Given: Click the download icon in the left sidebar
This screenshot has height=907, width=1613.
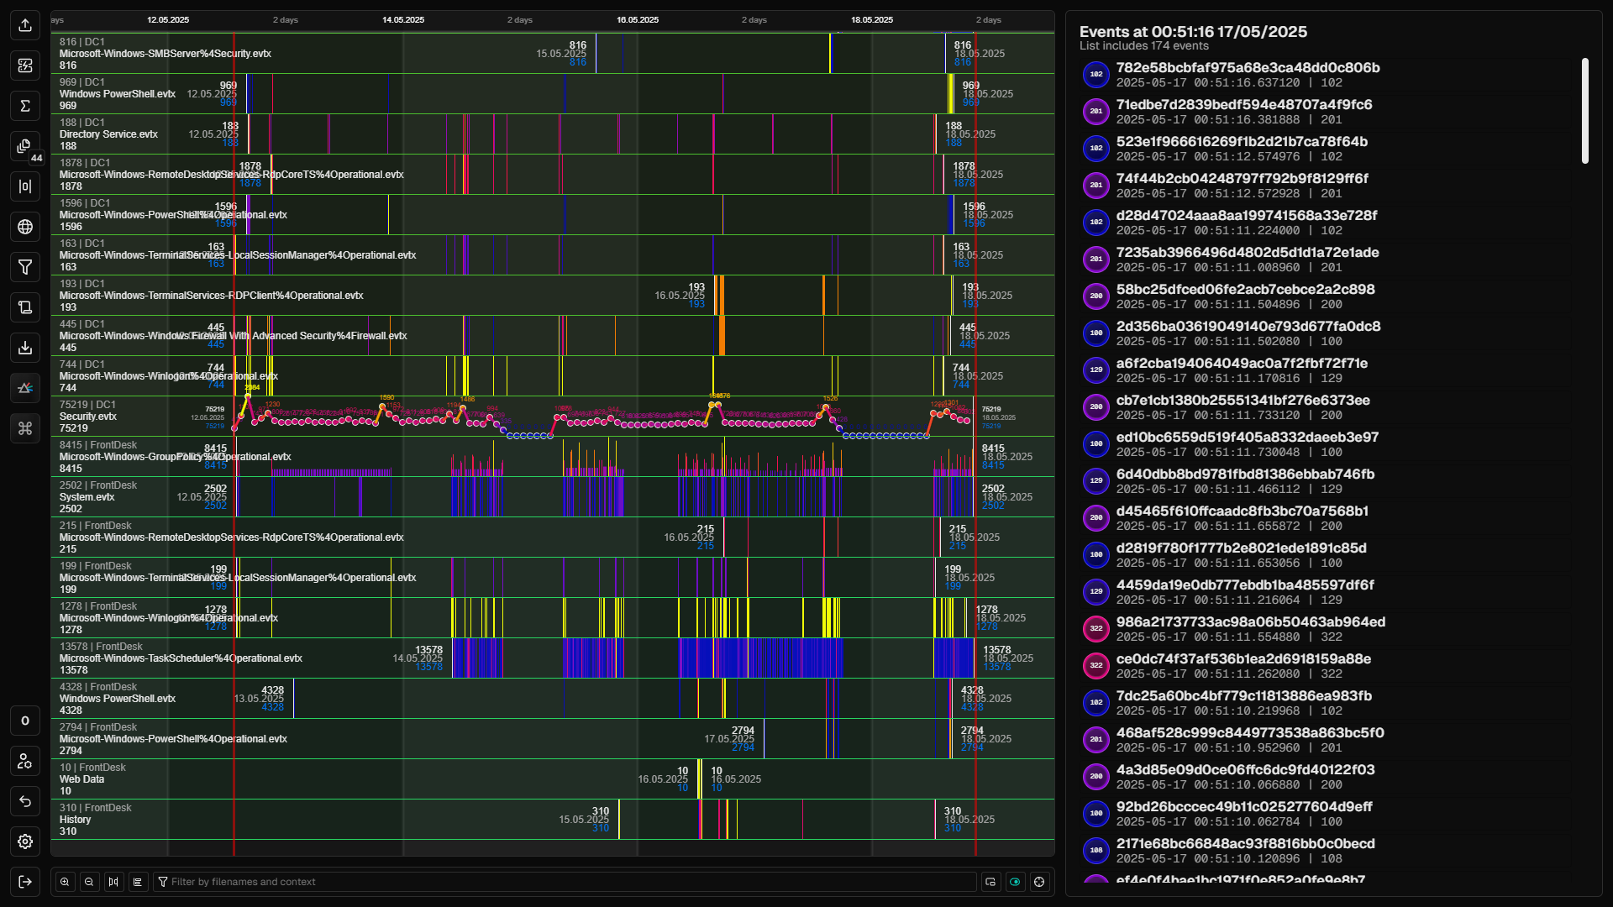Looking at the screenshot, I should (25, 348).
